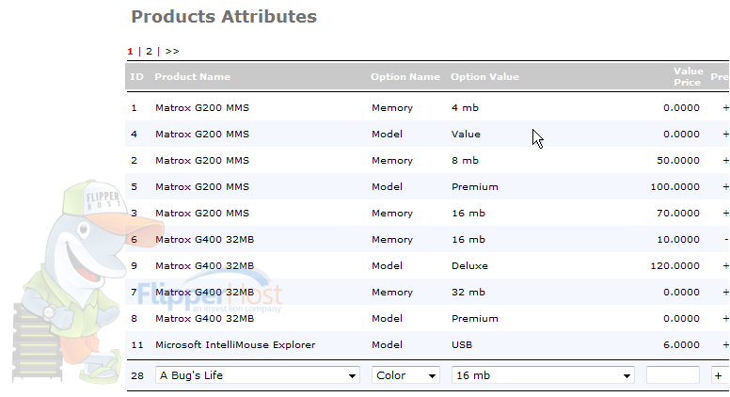Viewport: 730px width, 397px height.
Task: Click the ID column header
Action: tap(136, 77)
